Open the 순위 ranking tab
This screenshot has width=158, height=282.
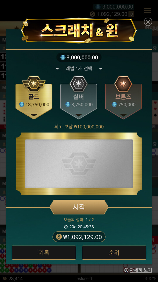114,253
